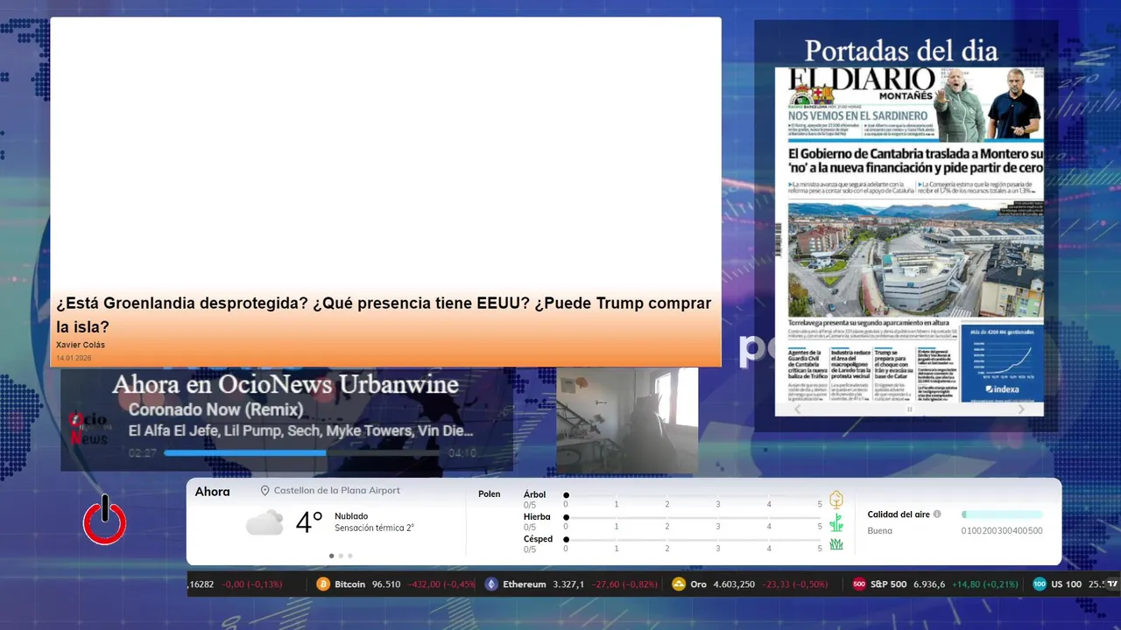Click the Calidad del aire info icon
This screenshot has height=630, width=1121.
[x=937, y=514]
